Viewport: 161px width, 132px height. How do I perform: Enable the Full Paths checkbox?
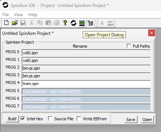(129, 46)
